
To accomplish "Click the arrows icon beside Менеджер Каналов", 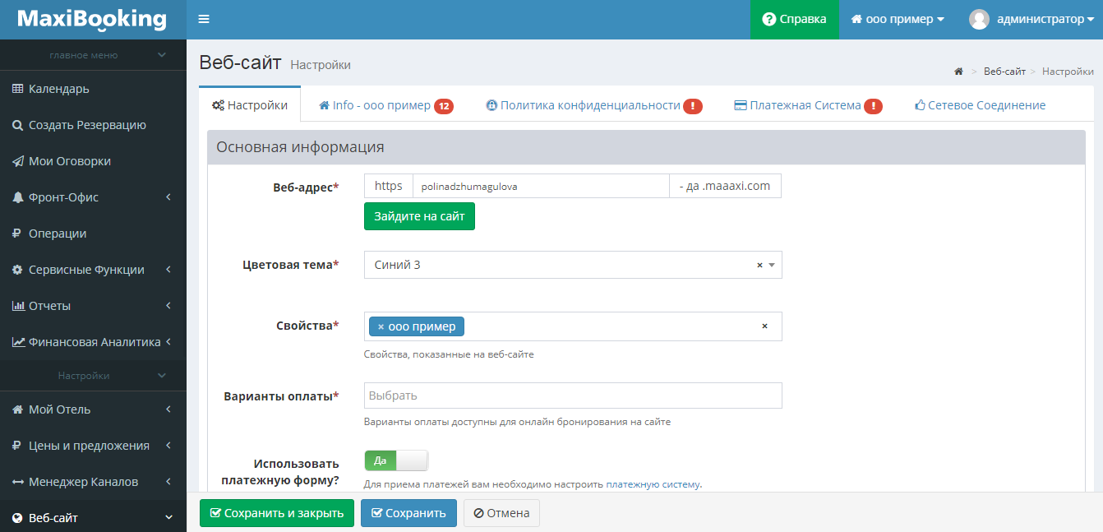I will click(17, 482).
